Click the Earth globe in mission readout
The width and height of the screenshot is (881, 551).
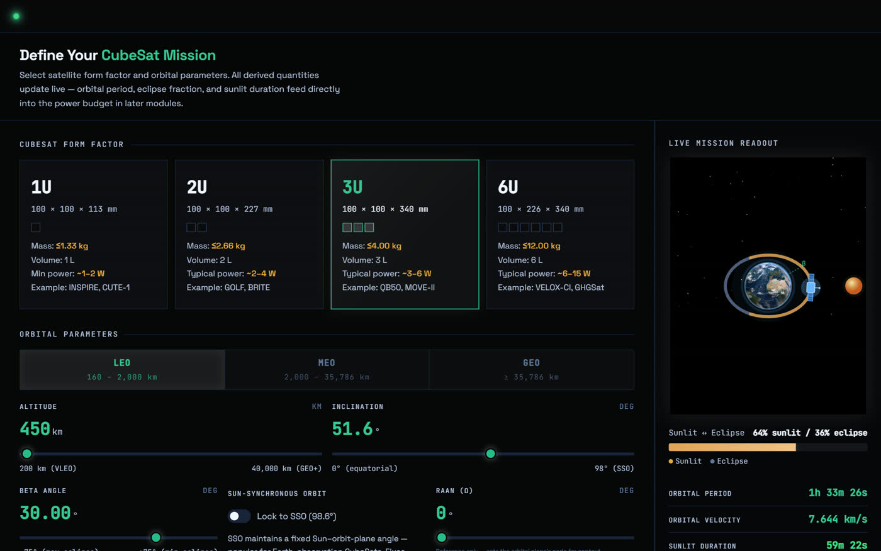[x=768, y=286]
